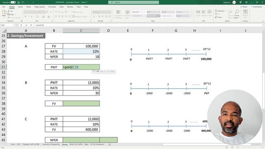Open the AutoSum dropdown arrow
This screenshot has width=265, height=149.
(x=226, y=11)
